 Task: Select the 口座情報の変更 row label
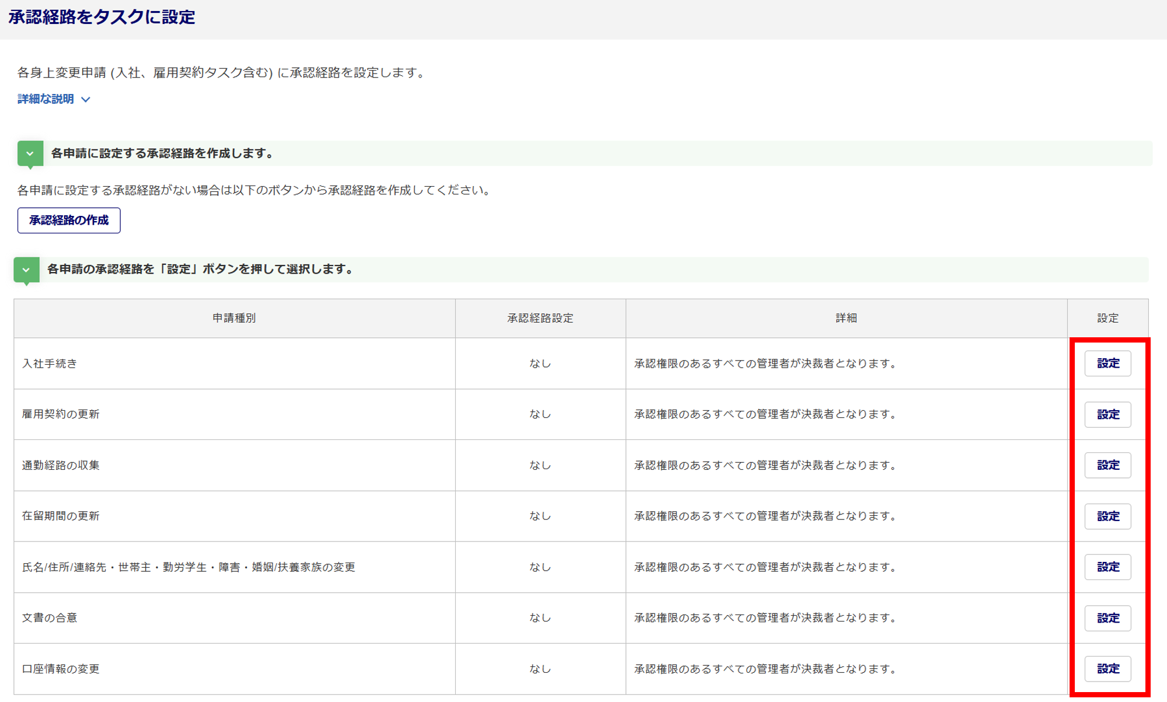(61, 669)
